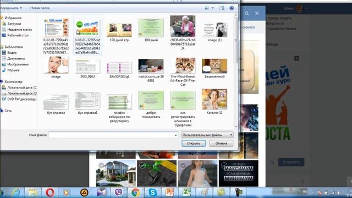
Task: Select Недавние места in the sidebar
Action: pos(19,29)
